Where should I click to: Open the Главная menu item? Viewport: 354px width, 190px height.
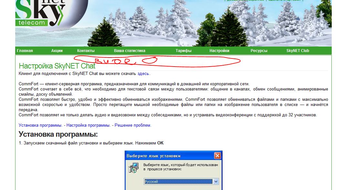click(x=25, y=51)
